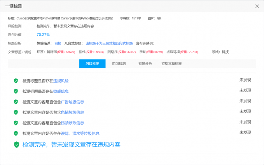
Task: Switch to the 风险检测 tab
Action: point(92,64)
